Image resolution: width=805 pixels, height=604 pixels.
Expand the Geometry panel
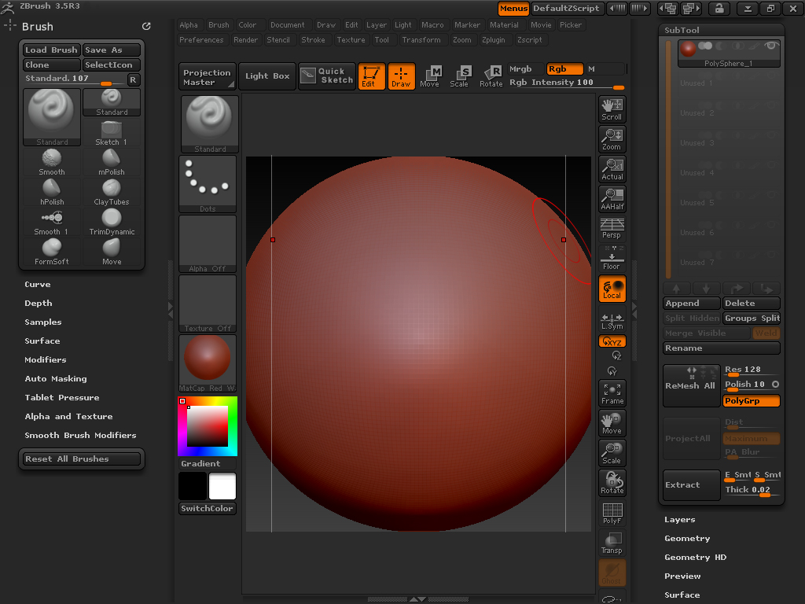pos(686,538)
